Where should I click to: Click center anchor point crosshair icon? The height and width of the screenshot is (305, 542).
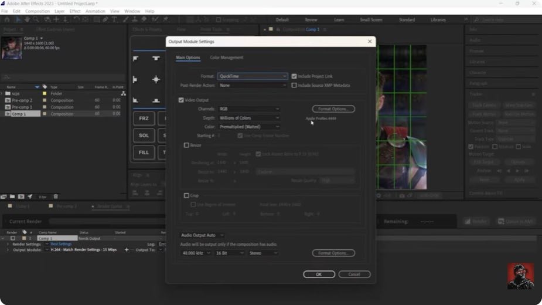click(156, 80)
